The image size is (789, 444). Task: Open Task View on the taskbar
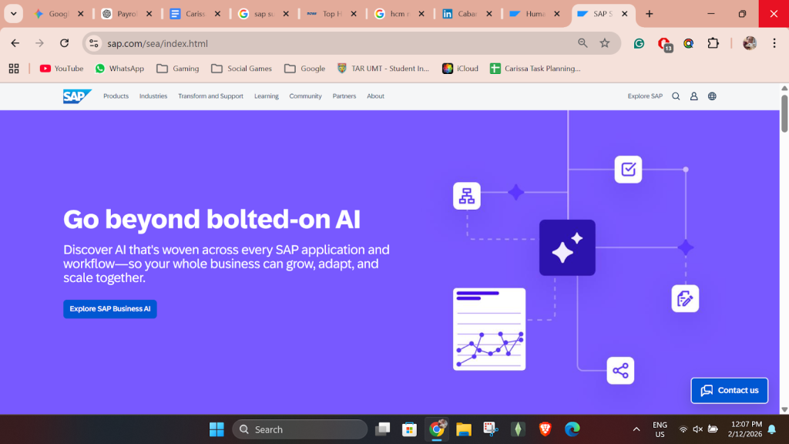coord(382,429)
